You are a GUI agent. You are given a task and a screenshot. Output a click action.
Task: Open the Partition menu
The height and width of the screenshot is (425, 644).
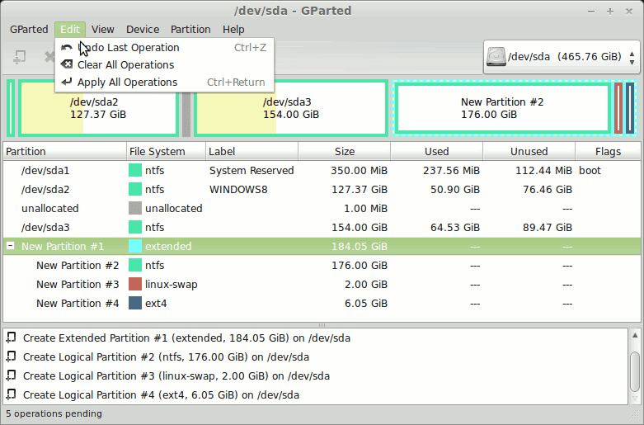point(190,30)
